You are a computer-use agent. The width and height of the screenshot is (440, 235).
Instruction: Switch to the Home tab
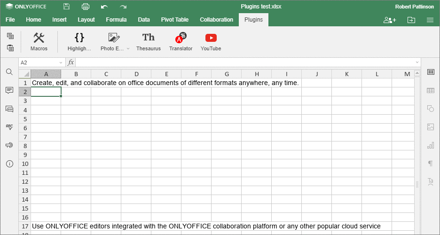point(33,20)
